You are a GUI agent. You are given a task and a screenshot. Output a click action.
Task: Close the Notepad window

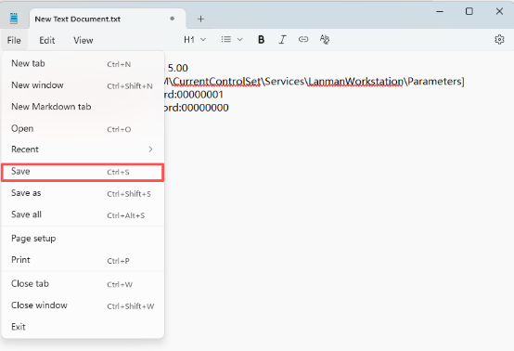click(499, 12)
